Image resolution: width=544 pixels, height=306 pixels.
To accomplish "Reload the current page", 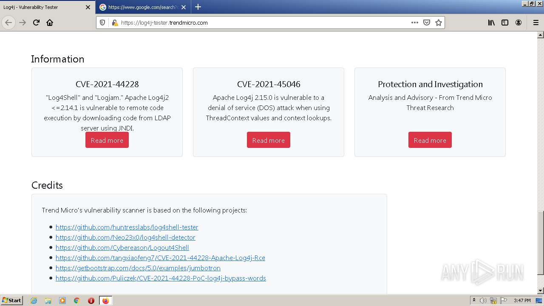I will 36,23.
